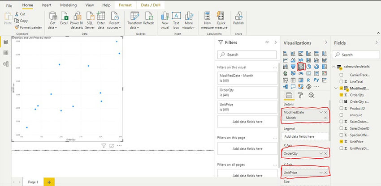Open the Data / Drill tab
Image resolution: width=381 pixels, height=186 pixels.
click(151, 5)
